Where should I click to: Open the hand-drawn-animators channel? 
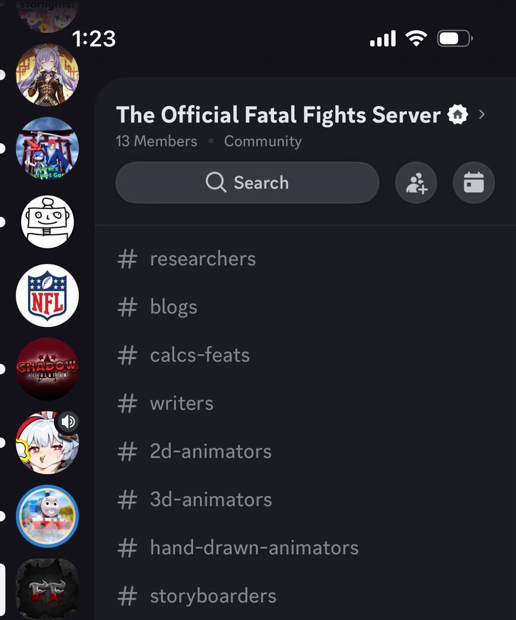click(254, 548)
